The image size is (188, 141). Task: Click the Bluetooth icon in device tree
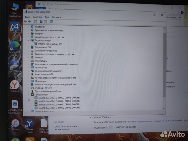coord(32,27)
